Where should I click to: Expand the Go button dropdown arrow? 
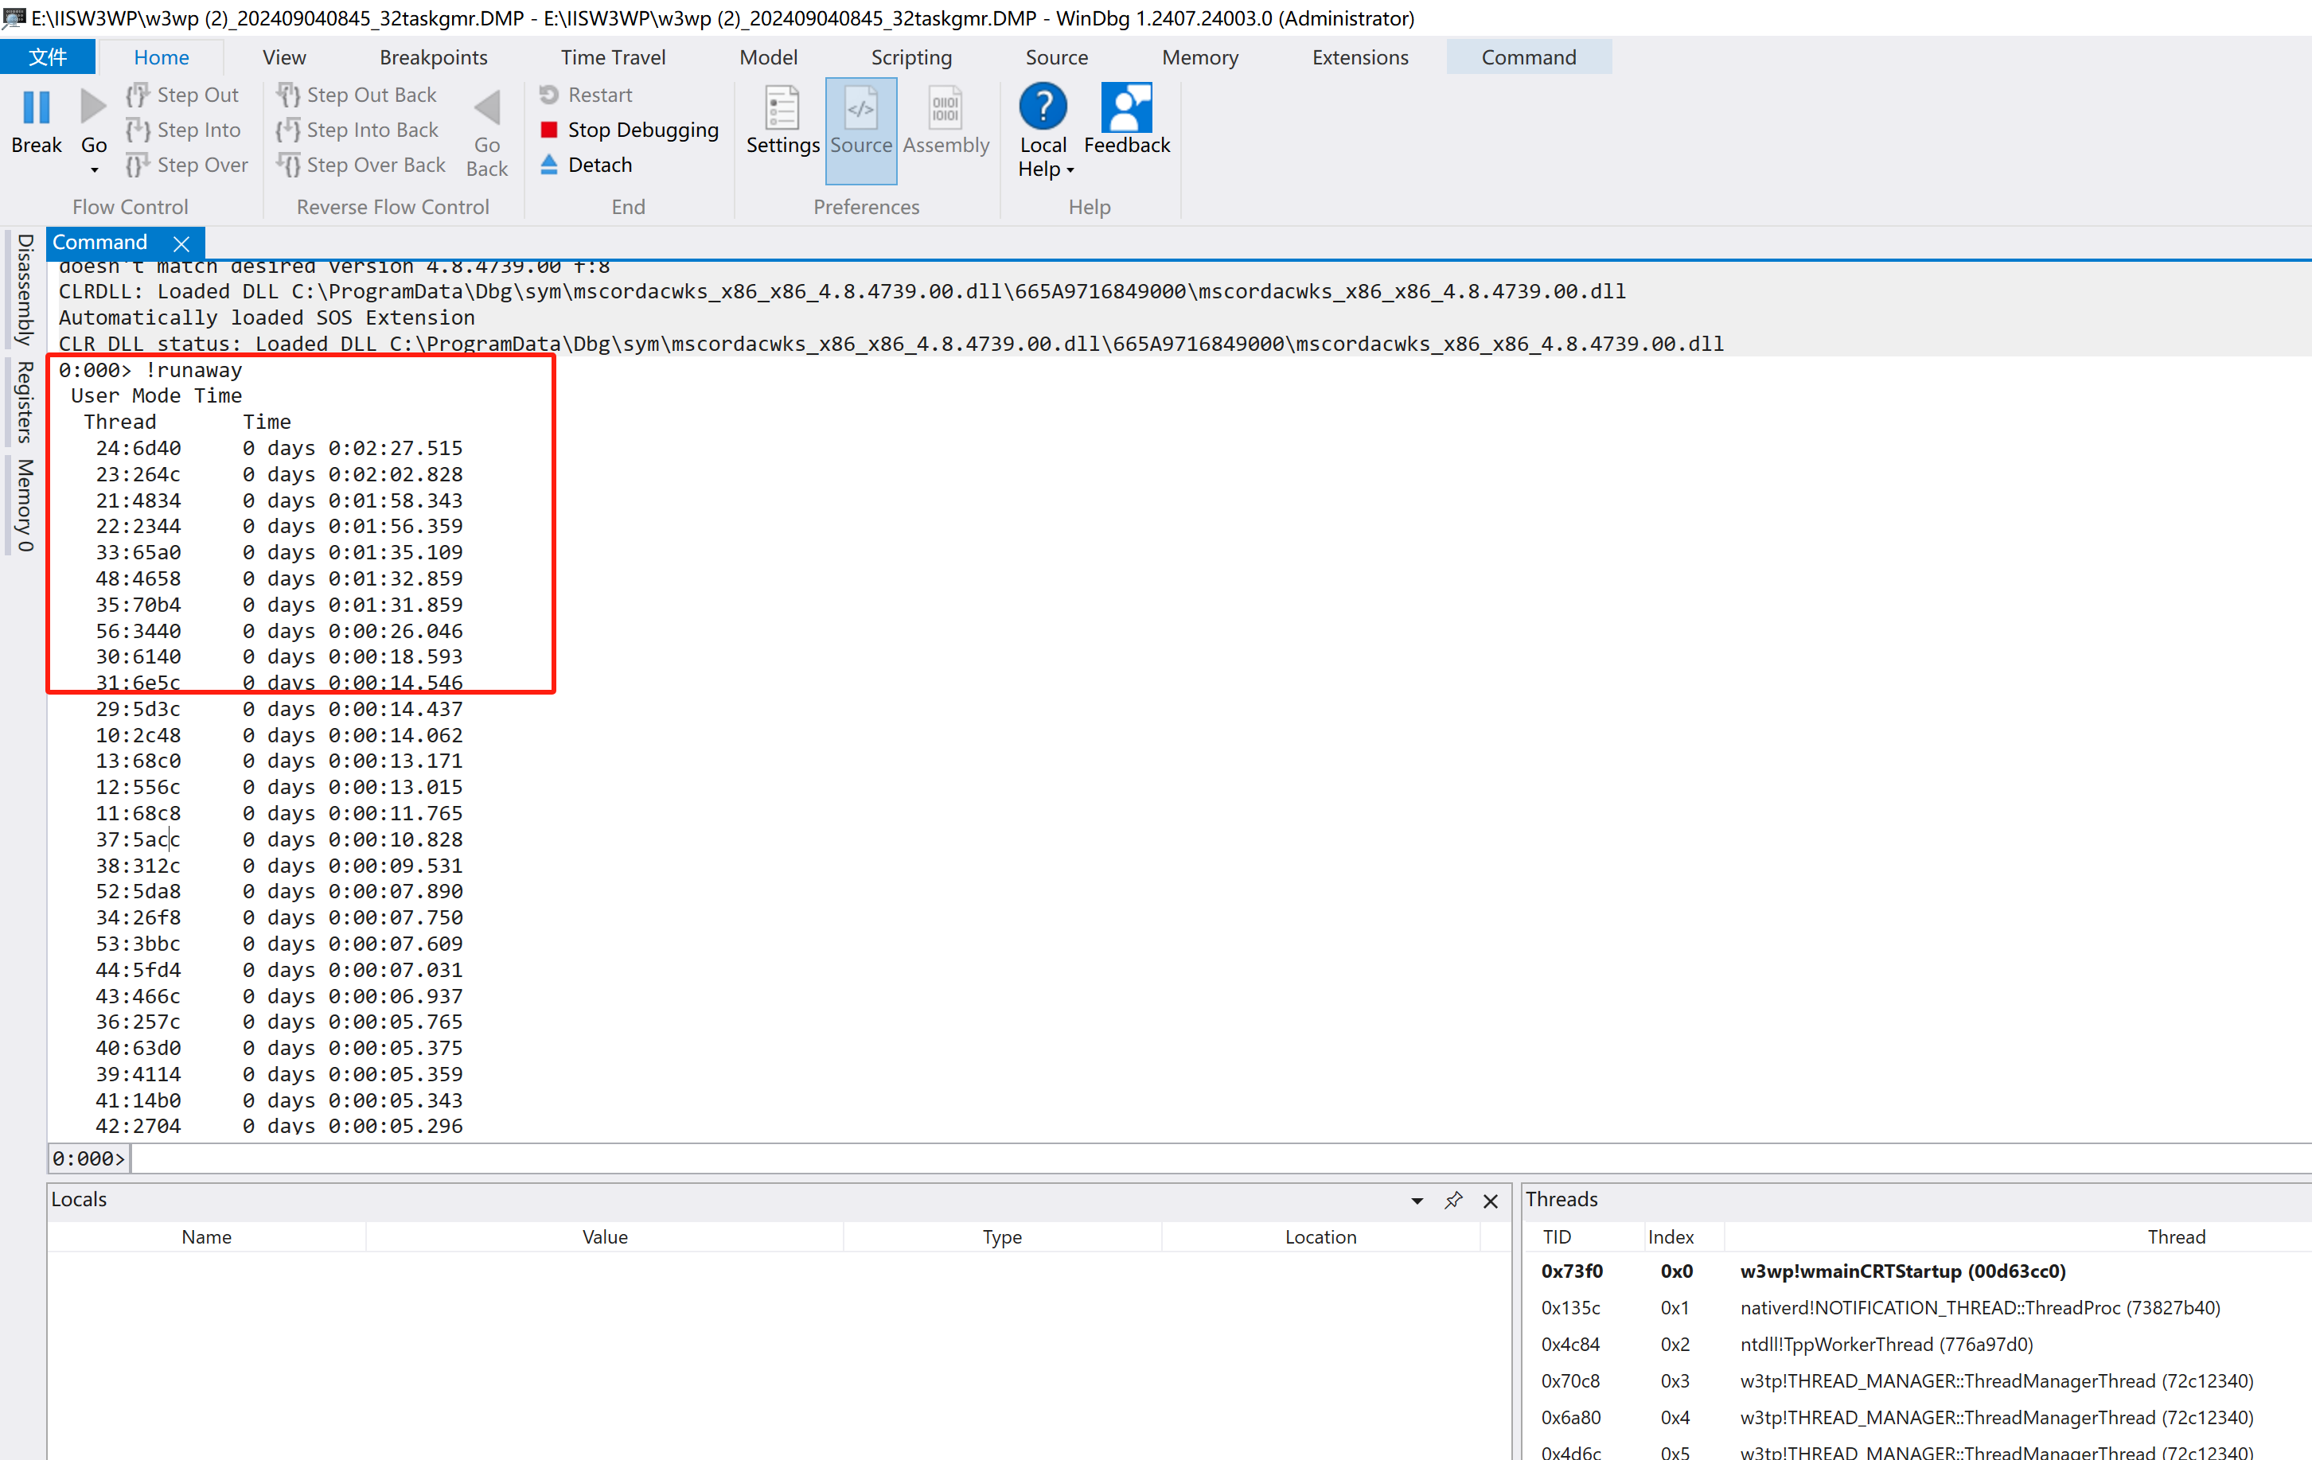point(94,171)
